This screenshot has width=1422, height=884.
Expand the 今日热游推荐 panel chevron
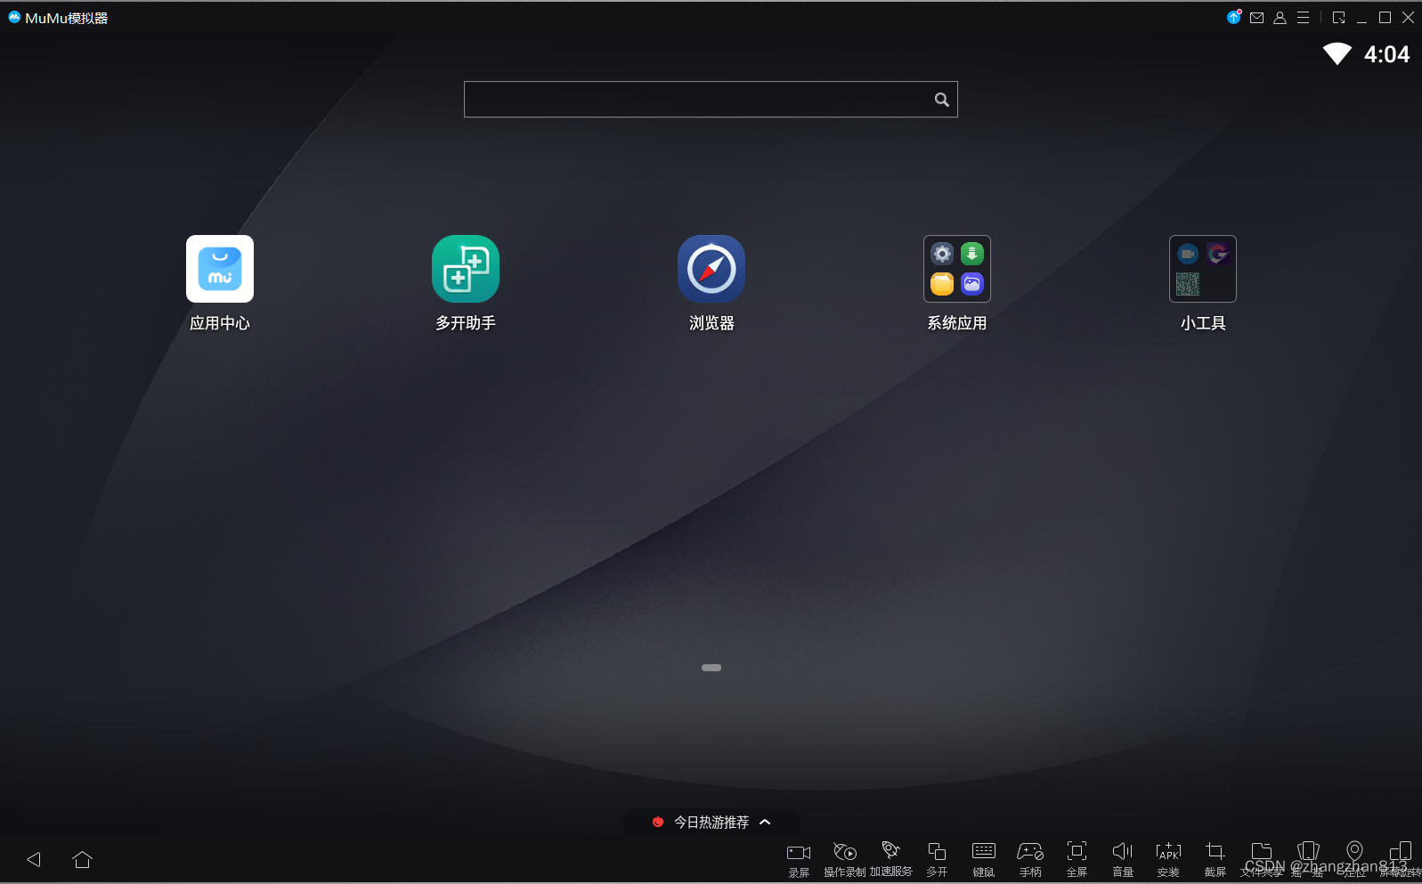(x=765, y=822)
